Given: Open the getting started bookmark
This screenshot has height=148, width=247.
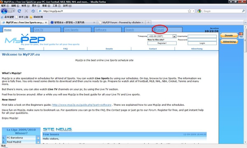Looking at the screenshot, I should click(22, 17).
